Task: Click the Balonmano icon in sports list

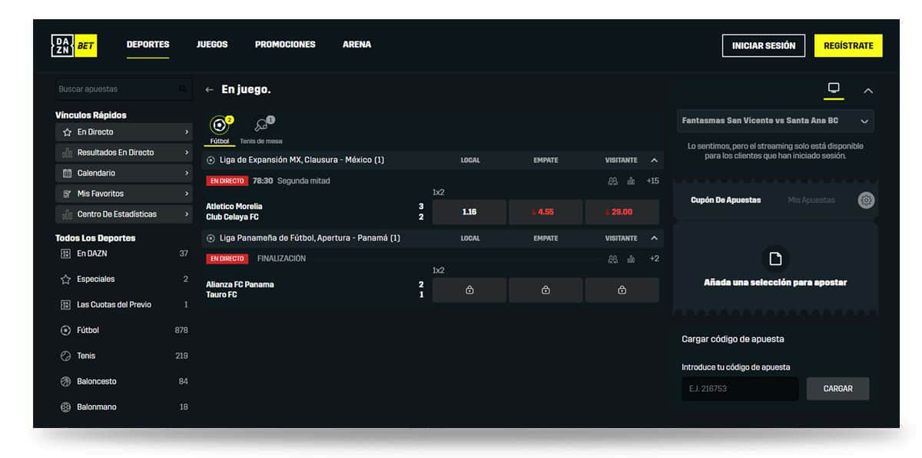Action: pos(65,407)
